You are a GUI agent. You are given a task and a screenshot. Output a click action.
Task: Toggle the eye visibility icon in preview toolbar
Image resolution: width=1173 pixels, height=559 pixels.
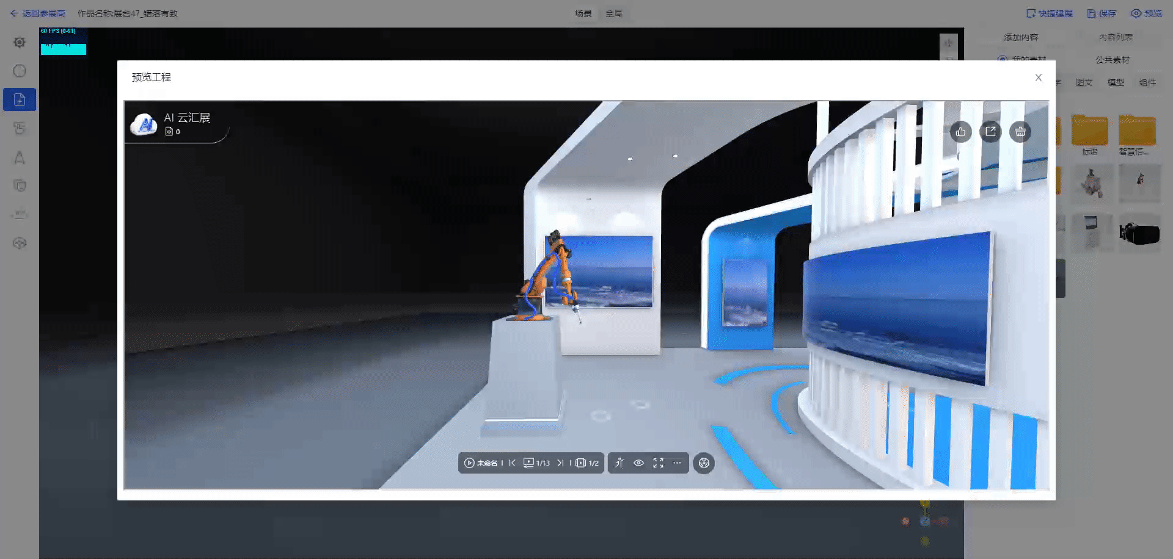pyautogui.click(x=638, y=463)
